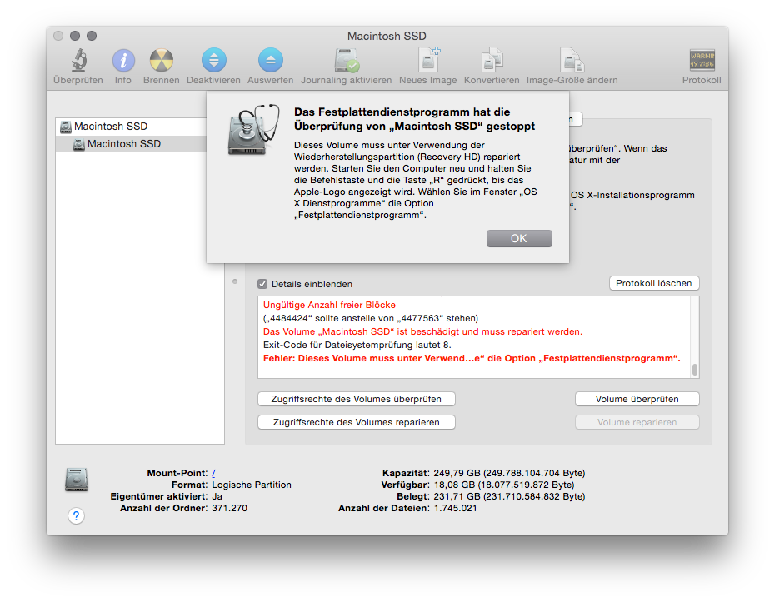Click Journaling aktivieren toolbar icon

347,60
